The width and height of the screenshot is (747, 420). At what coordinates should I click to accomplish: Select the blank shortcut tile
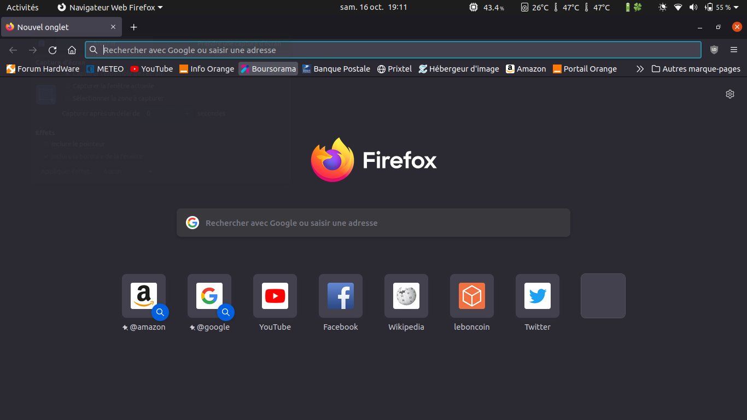click(603, 296)
